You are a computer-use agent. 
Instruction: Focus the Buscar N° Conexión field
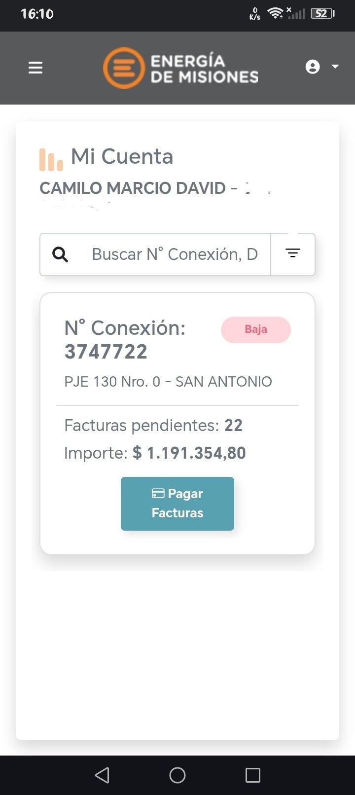(175, 254)
